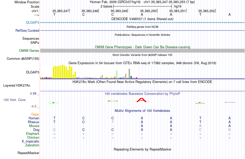Image resolution: width=245 pixels, height=159 pixels.
Task: Click the Human alignment row label
Action: (x=34, y=118)
